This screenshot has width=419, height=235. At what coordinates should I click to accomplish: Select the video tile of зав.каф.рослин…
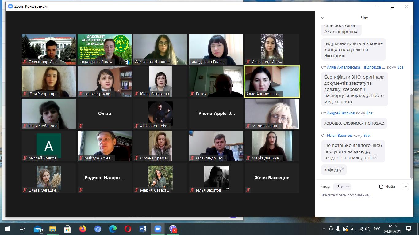pos(105,81)
